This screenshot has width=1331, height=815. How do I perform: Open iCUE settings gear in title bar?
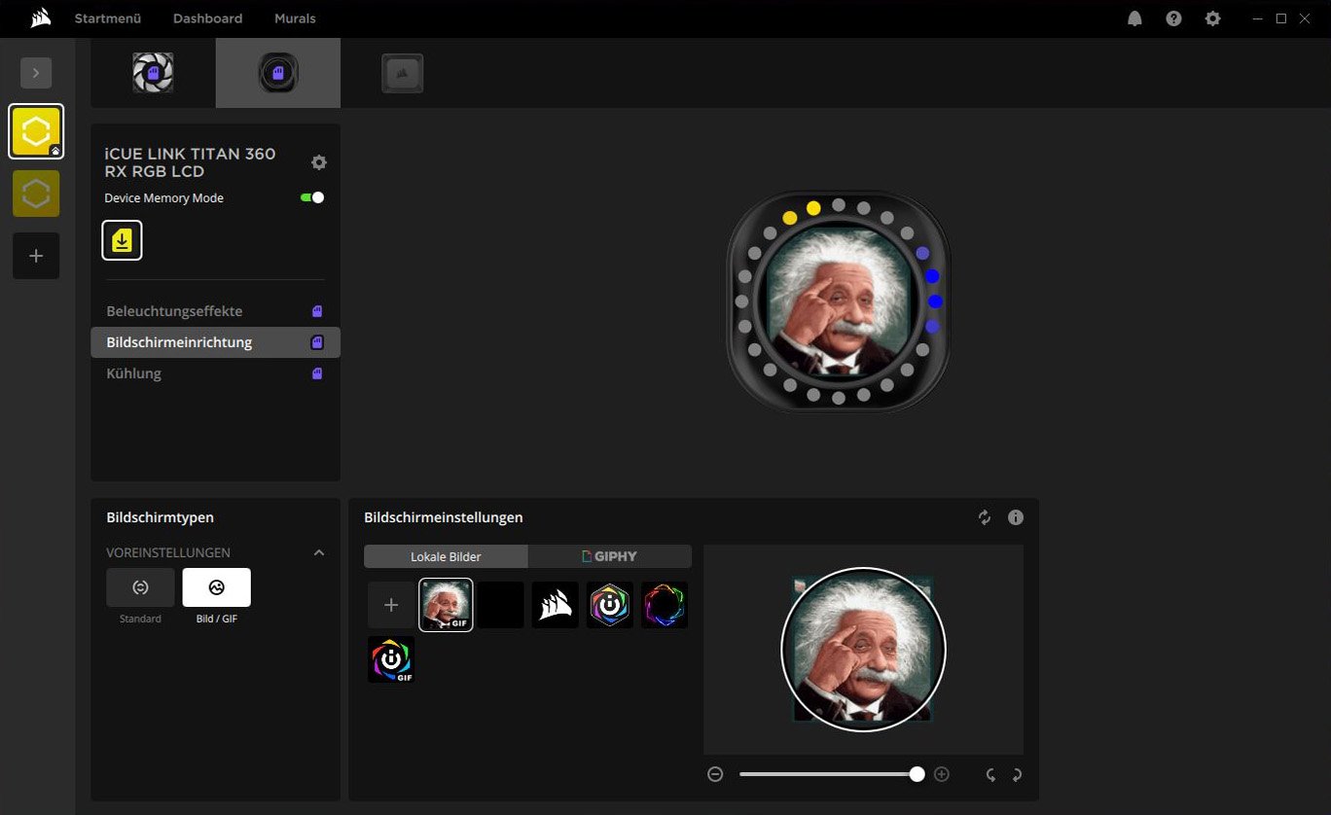tap(1212, 18)
